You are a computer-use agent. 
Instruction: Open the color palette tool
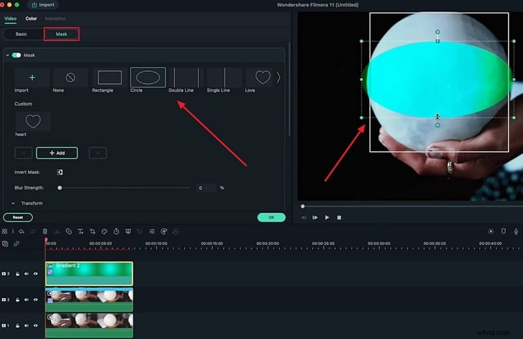click(x=105, y=231)
